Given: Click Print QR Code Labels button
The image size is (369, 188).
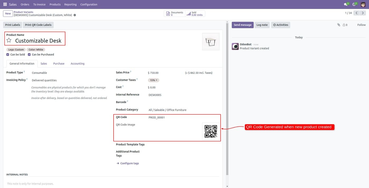Looking at the screenshot, I should tap(38, 25).
